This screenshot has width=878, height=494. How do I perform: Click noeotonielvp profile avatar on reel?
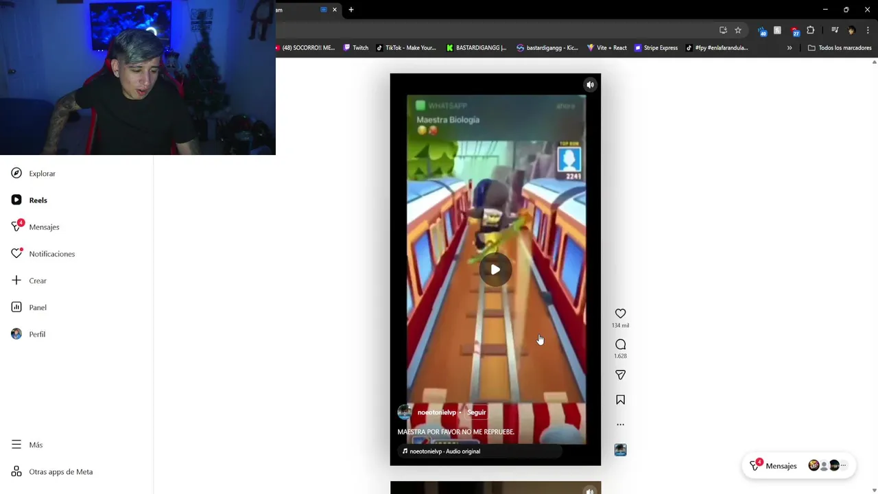pos(405,412)
